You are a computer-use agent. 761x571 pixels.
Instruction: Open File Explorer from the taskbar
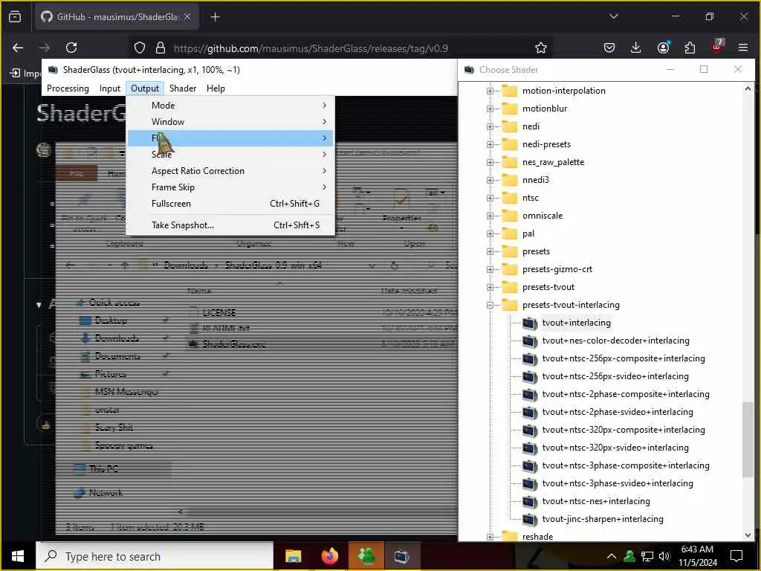pos(293,556)
